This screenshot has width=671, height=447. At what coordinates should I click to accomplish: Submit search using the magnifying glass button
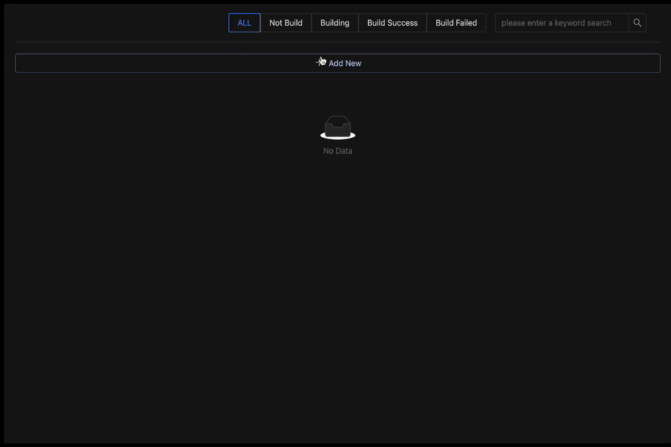637,23
